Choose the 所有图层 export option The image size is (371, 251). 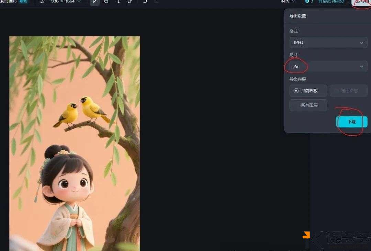308,105
